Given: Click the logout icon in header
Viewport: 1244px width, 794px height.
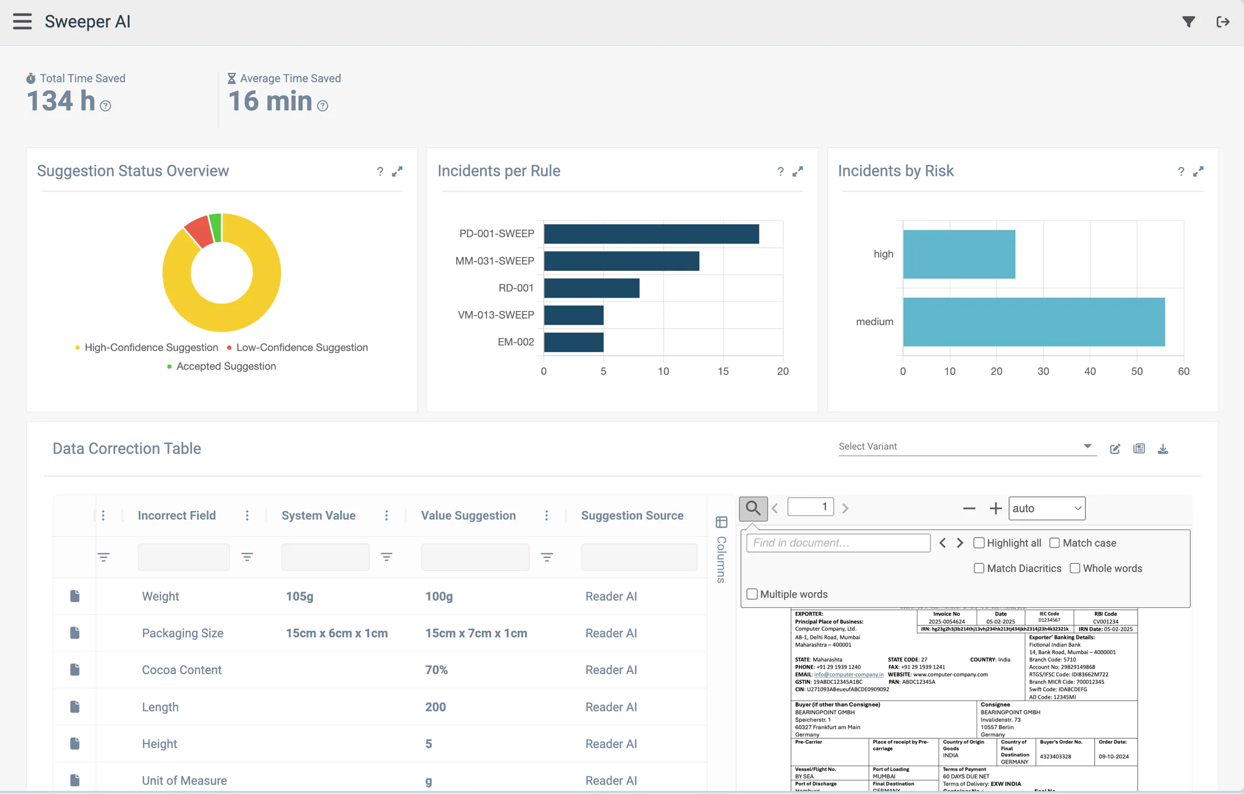Looking at the screenshot, I should click(1223, 21).
